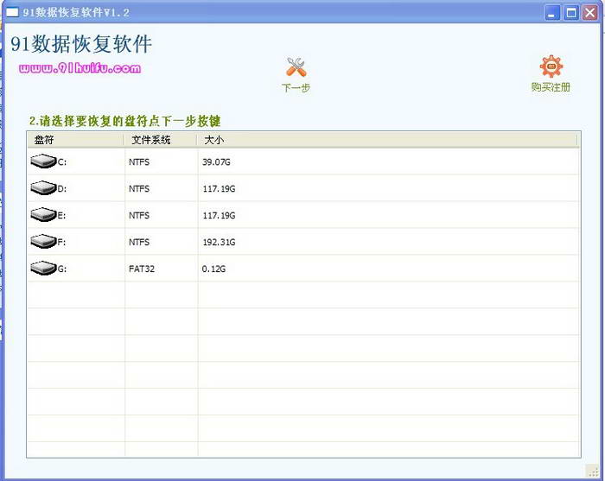The image size is (605, 481).
Task: Click NTFS in the D: drive row
Action: tap(139, 189)
